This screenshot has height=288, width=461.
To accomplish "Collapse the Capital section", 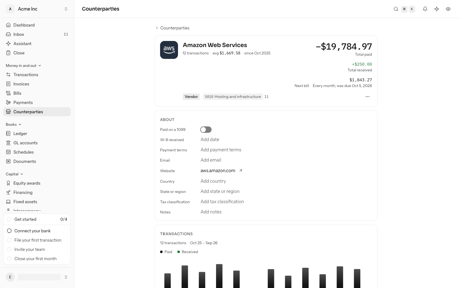I will click(14, 174).
